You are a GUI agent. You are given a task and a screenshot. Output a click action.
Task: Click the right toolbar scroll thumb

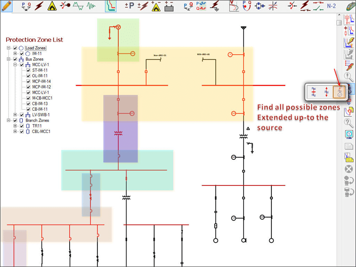(x=339, y=22)
